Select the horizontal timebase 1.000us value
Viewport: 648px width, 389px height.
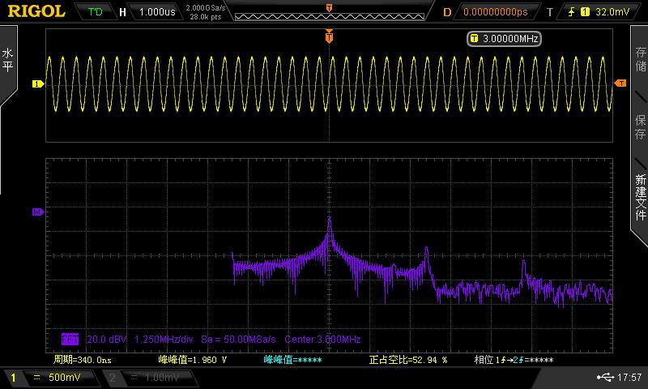tap(157, 12)
